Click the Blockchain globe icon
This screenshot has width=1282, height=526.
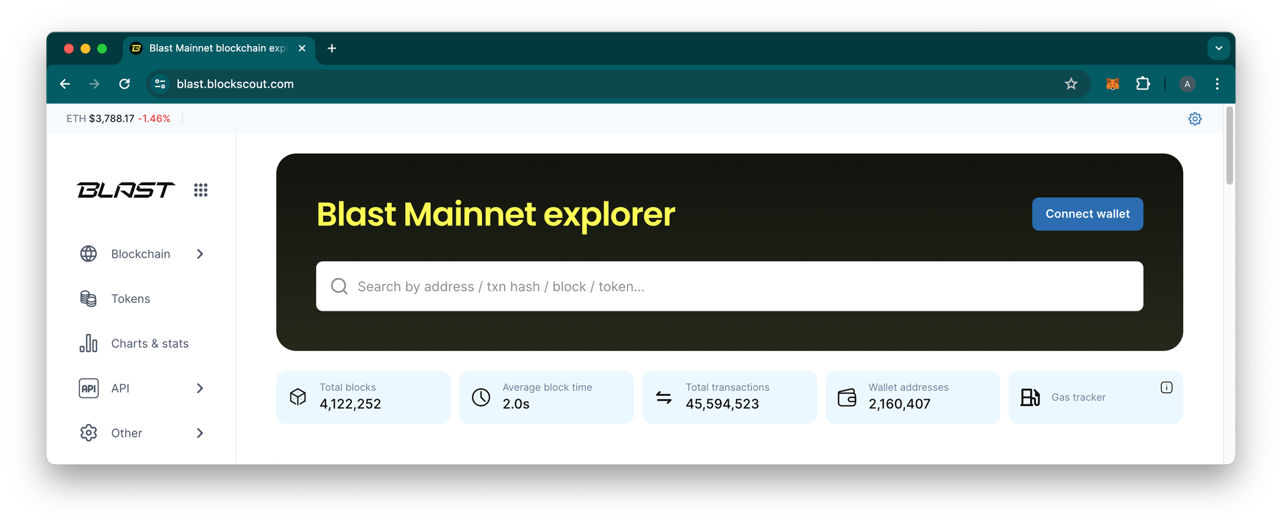pyautogui.click(x=88, y=254)
